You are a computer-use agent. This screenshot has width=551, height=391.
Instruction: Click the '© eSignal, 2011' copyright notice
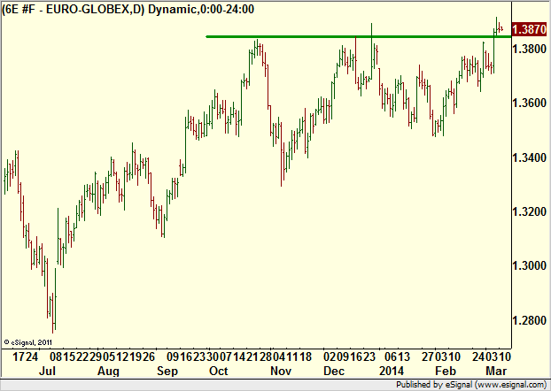pos(27,342)
